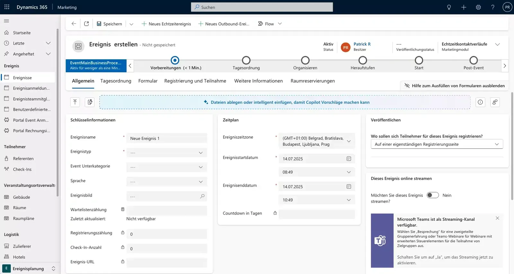Switch to the Raumreservierungen tab
The image size is (514, 274).
coord(313,81)
